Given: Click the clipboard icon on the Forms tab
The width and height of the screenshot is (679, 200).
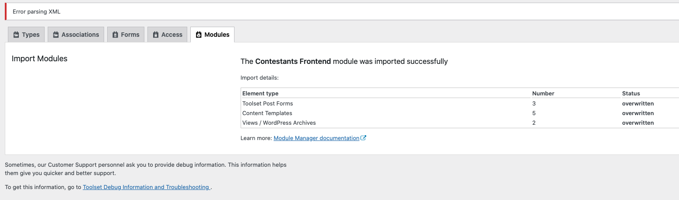Looking at the screenshot, I should click(x=115, y=35).
